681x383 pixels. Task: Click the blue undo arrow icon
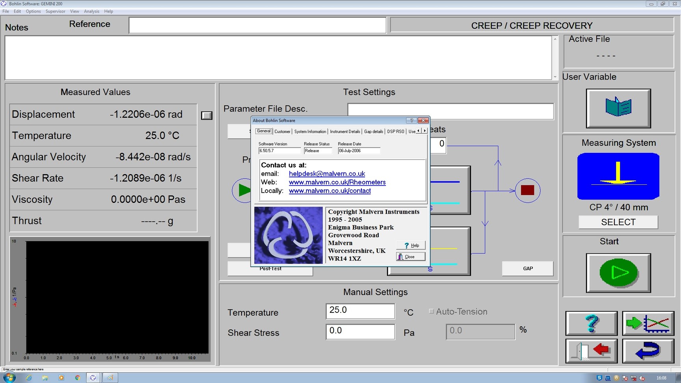[x=648, y=351]
